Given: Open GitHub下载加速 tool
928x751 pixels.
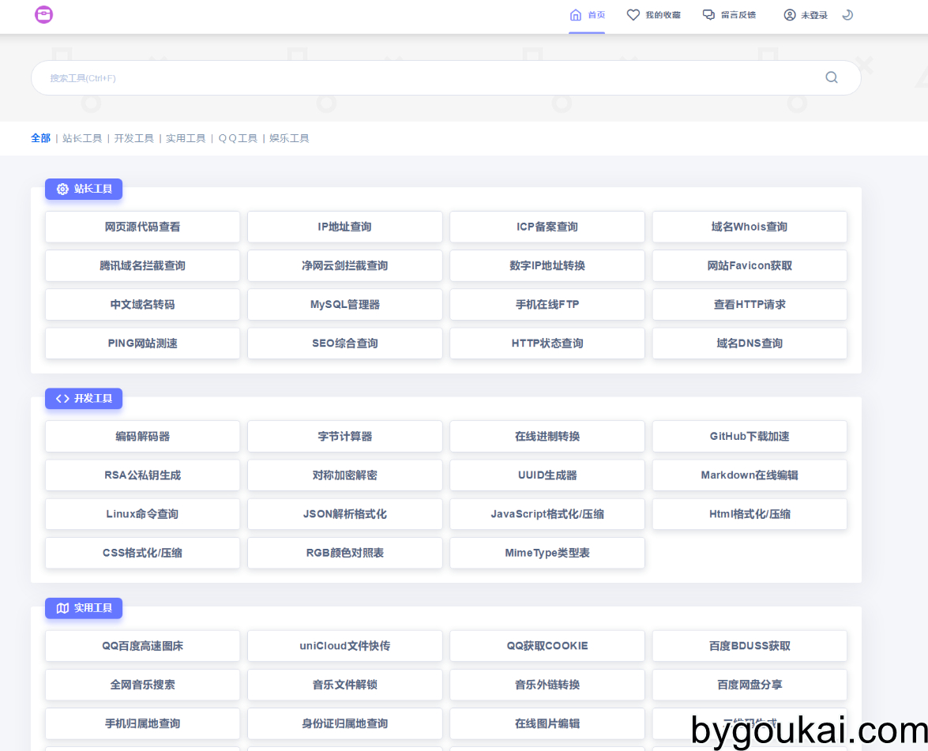Looking at the screenshot, I should (x=750, y=436).
